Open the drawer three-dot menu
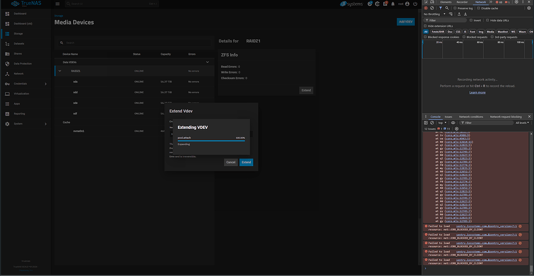The height and width of the screenshot is (276, 534). (x=426, y=116)
